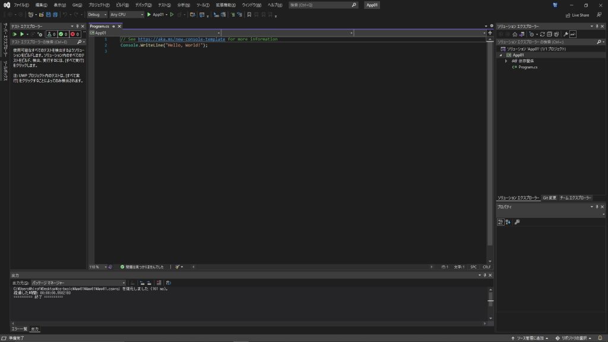This screenshot has width=608, height=342.
Task: Click the Home icon in Solution Explorer toolbar
Action: (x=515, y=34)
